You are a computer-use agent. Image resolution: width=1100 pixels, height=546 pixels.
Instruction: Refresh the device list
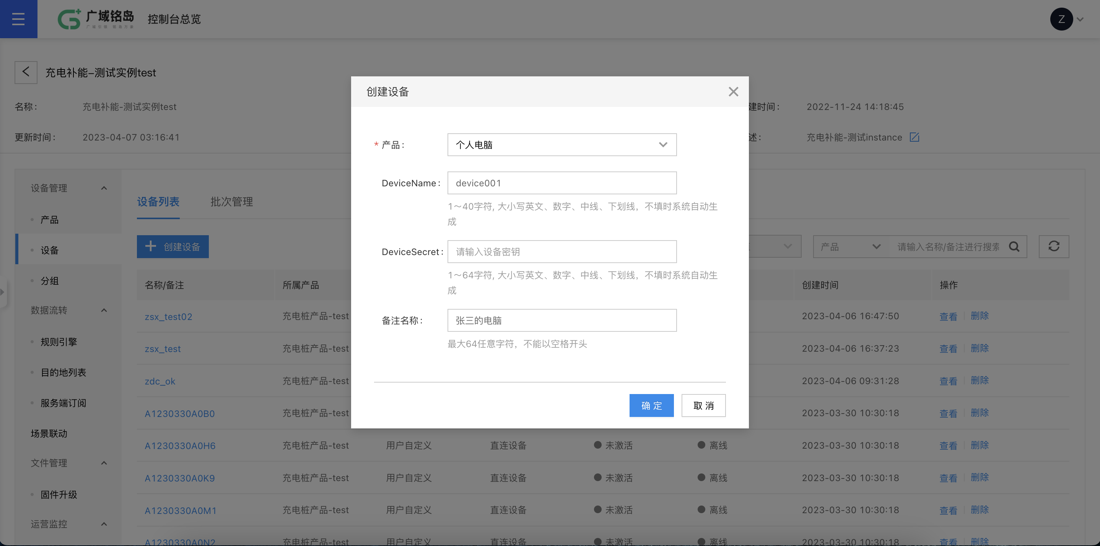(x=1053, y=246)
